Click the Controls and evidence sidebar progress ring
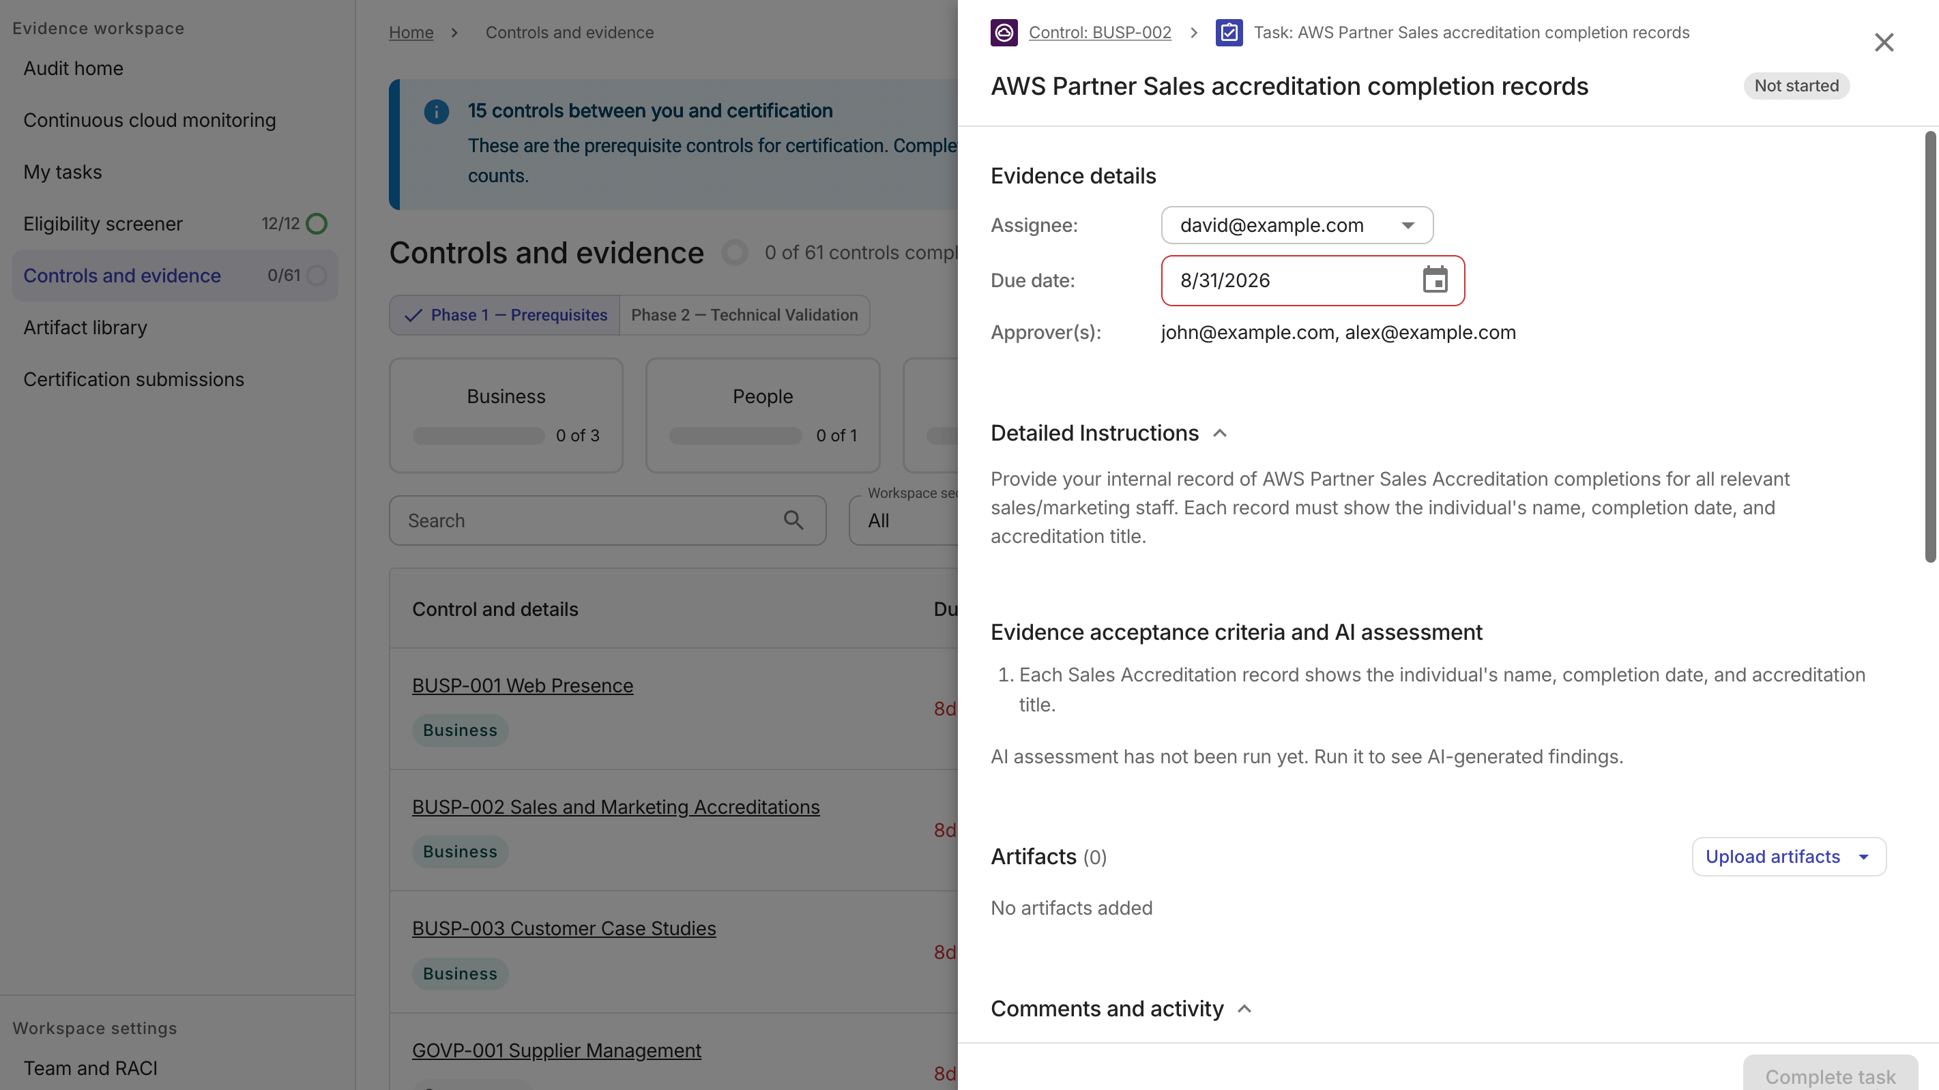 [x=317, y=276]
